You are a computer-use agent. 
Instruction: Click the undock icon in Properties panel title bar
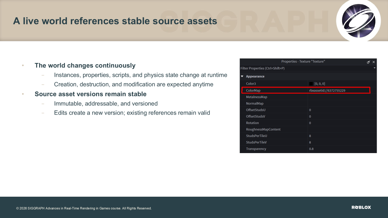tap(369, 62)
